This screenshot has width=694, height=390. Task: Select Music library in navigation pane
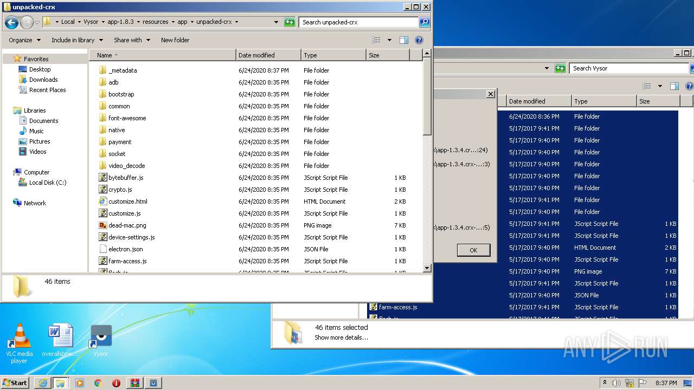[x=36, y=131]
